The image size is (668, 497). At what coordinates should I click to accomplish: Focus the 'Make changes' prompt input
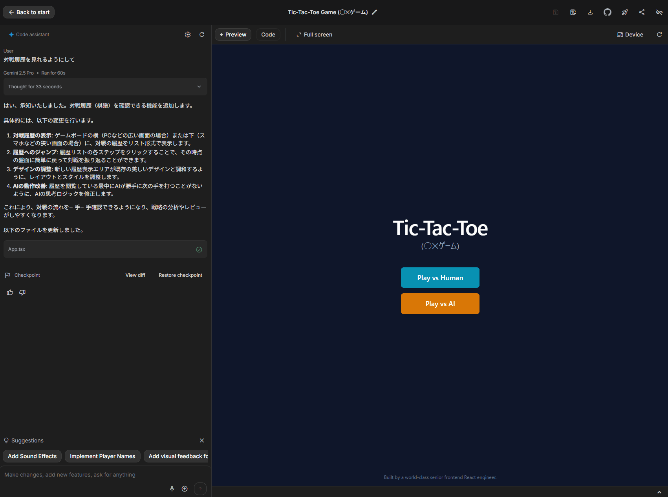[105, 475]
